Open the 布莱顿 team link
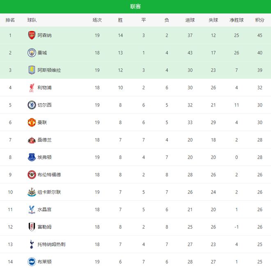Screen dimensions: 271x268 click(x=45, y=262)
